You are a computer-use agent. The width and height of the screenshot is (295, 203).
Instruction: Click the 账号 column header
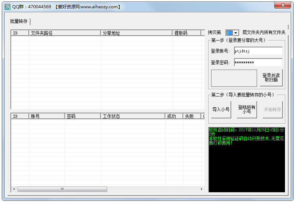click(x=47, y=116)
